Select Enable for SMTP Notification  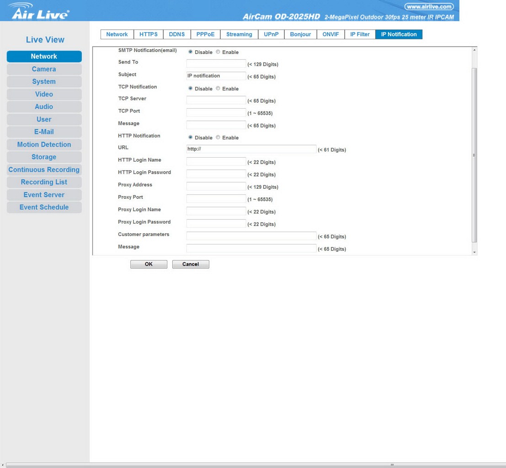[x=218, y=52]
